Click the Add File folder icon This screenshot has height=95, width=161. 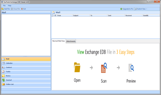click(3, 9)
